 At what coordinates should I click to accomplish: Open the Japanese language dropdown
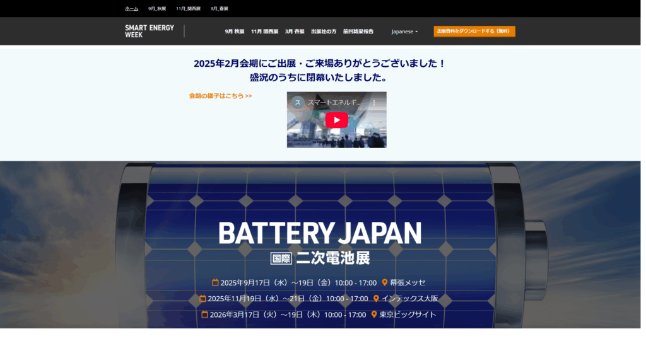coord(404,31)
